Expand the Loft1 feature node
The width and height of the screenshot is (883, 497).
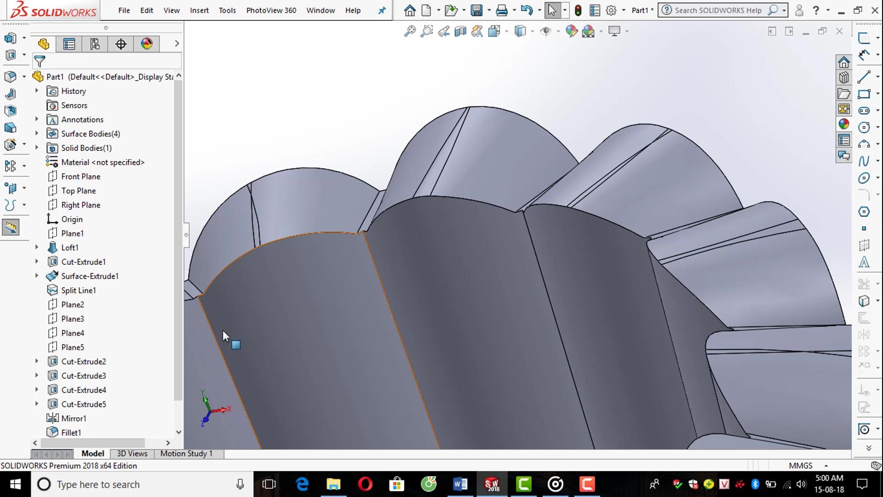[37, 248]
